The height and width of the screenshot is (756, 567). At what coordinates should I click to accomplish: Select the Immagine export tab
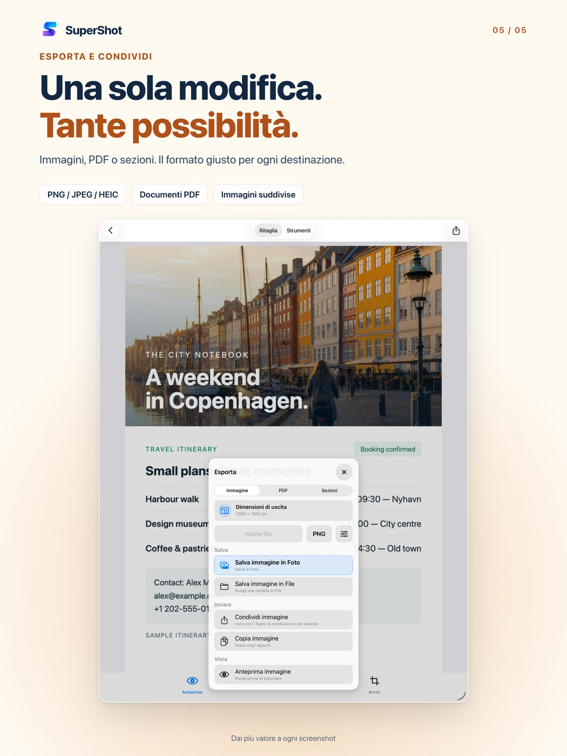pos(237,490)
